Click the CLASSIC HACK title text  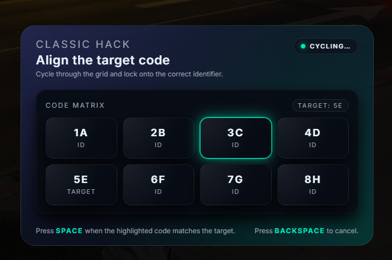click(83, 44)
